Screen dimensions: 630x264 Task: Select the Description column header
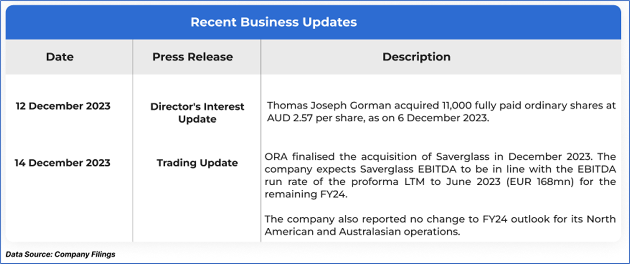point(416,57)
